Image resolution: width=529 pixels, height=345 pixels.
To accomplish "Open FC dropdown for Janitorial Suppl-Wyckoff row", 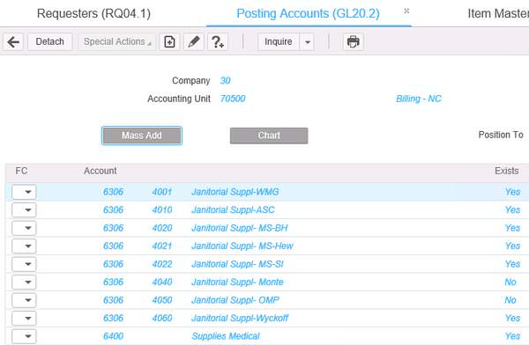I will pyautogui.click(x=24, y=318).
